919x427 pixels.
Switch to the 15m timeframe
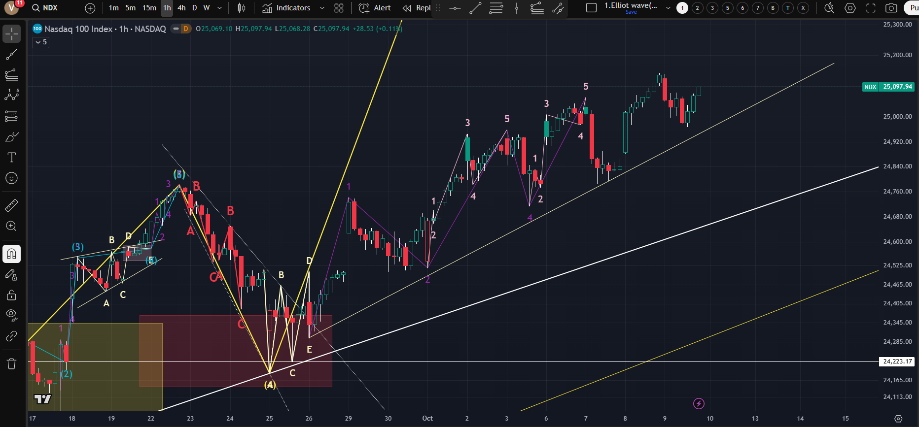click(149, 8)
